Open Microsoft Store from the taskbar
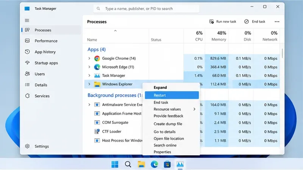Image resolution: width=303 pixels, height=170 pixels. [x=167, y=164]
